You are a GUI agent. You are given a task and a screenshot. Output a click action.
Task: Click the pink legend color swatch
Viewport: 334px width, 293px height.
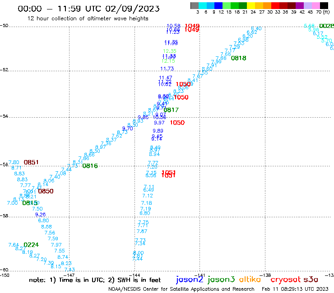pos(315,5)
